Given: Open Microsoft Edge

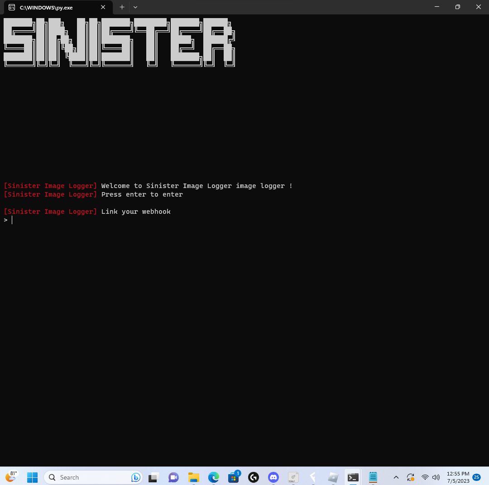Looking at the screenshot, I should coord(213,477).
